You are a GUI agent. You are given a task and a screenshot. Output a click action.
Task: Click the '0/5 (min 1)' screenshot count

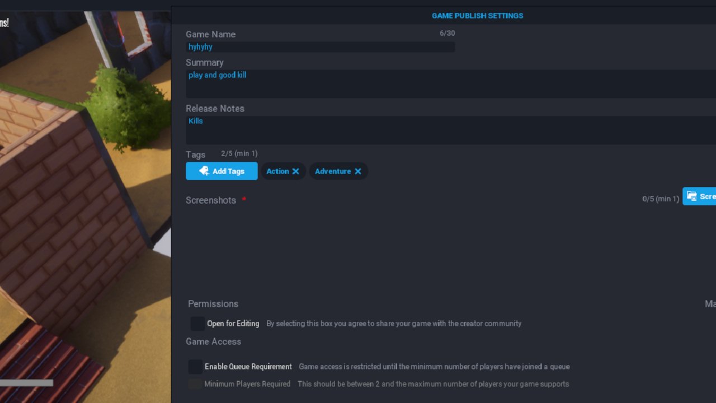pyautogui.click(x=661, y=199)
